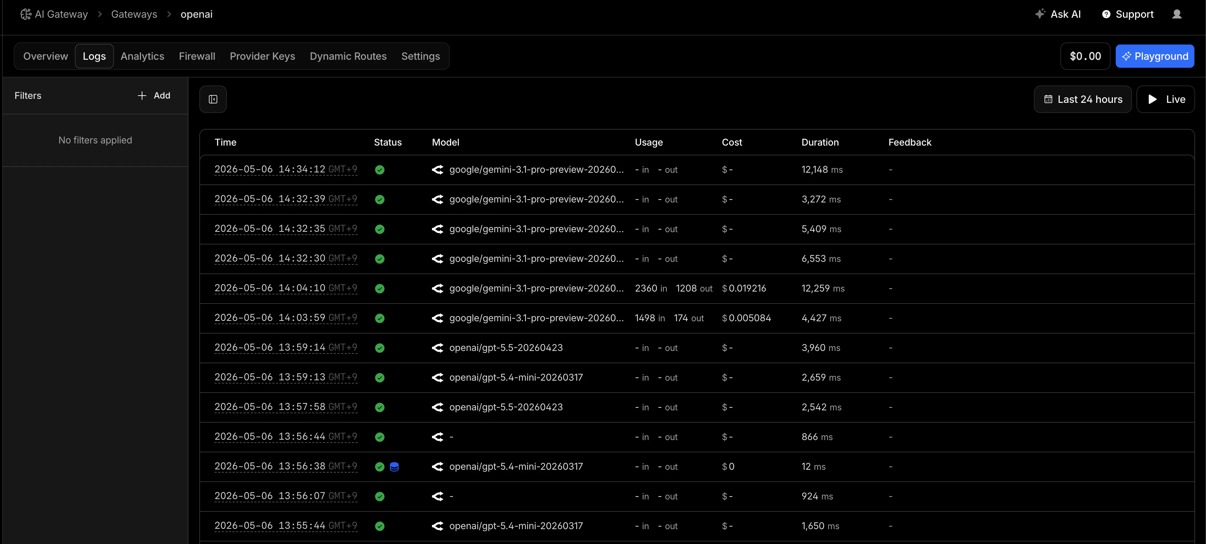The image size is (1206, 544).
Task: Click the Cost column header
Action: coord(732,142)
